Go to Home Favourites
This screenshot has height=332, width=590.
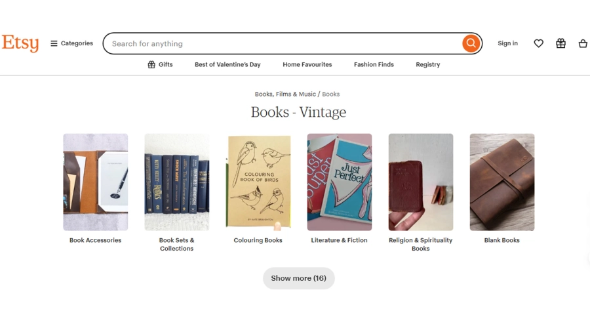[307, 64]
